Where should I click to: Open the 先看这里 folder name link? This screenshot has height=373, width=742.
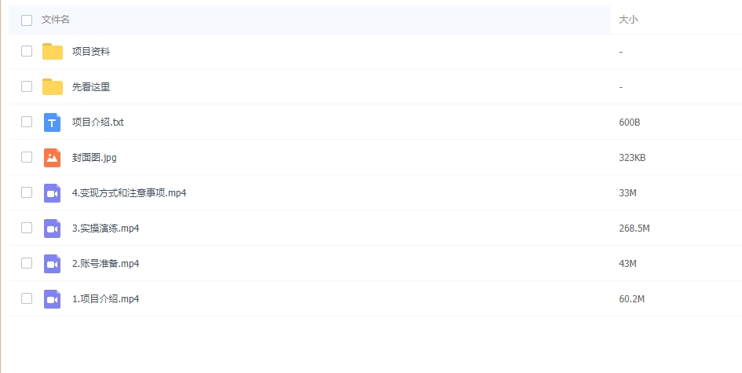[x=91, y=87]
